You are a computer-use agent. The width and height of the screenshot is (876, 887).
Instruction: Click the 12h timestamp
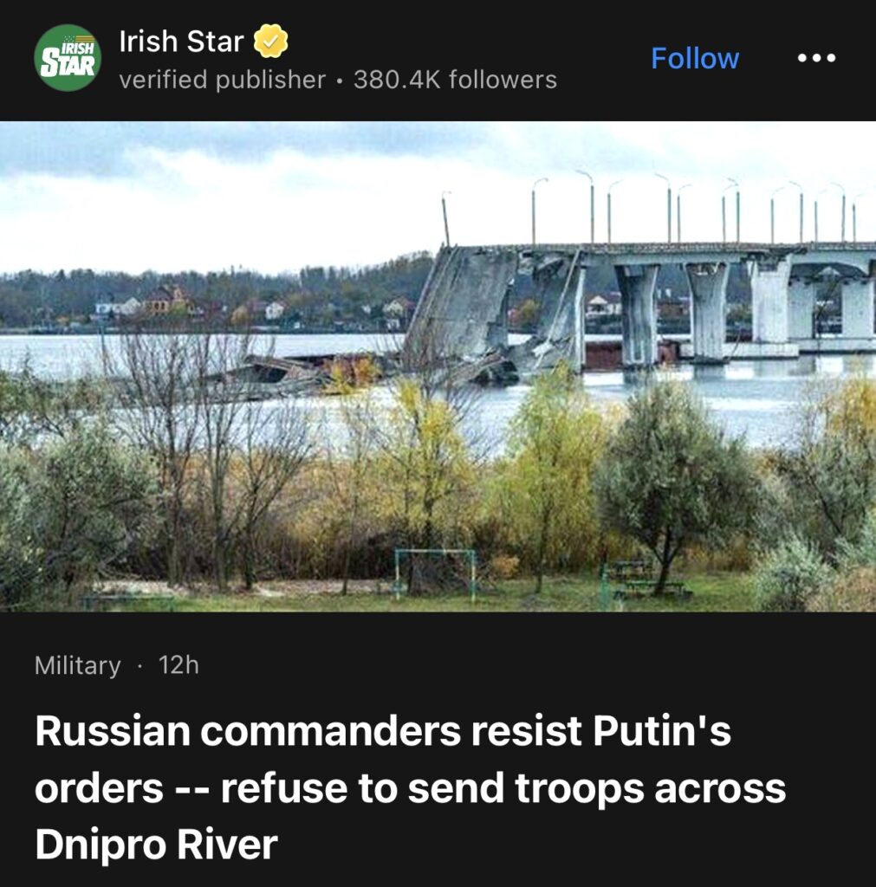(178, 665)
